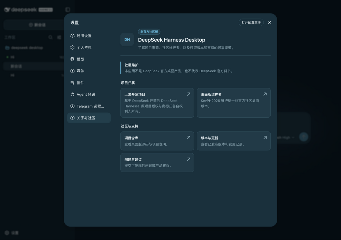Viewport: 341px width, 240px height.
Task: Click the 社区与支持 section heading
Action: (129, 126)
